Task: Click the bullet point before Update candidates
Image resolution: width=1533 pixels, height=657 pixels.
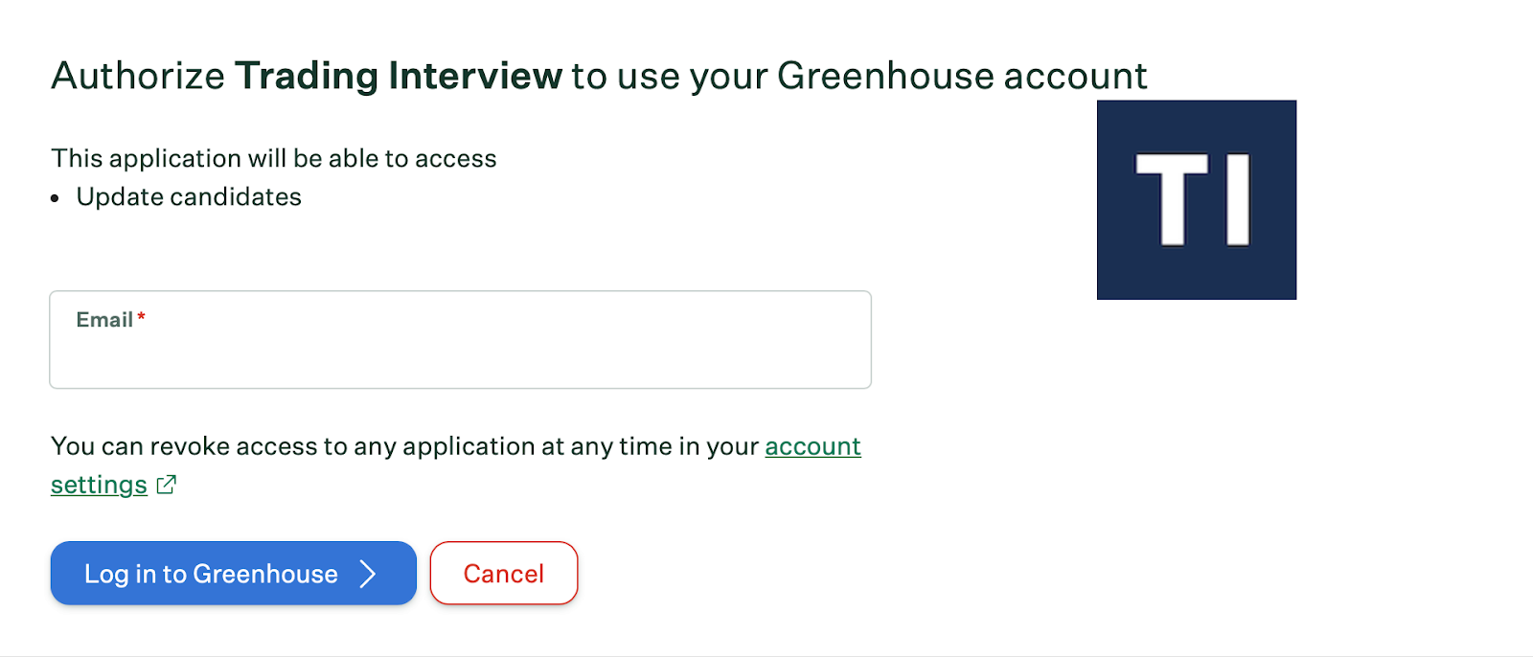Action: [56, 198]
